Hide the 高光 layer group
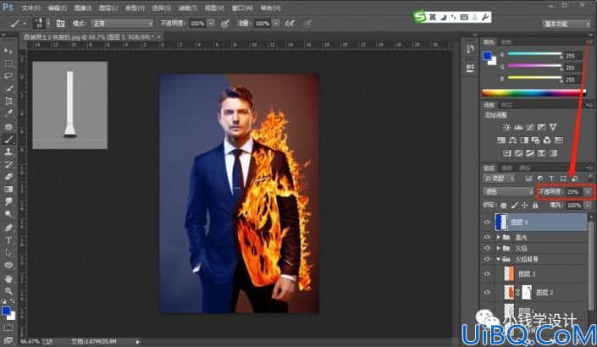597x347 pixels. coord(487,237)
